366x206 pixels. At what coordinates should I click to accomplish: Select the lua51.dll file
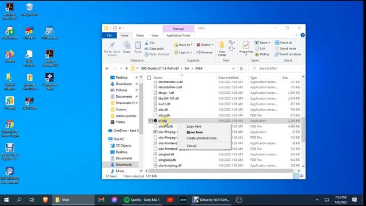164,104
